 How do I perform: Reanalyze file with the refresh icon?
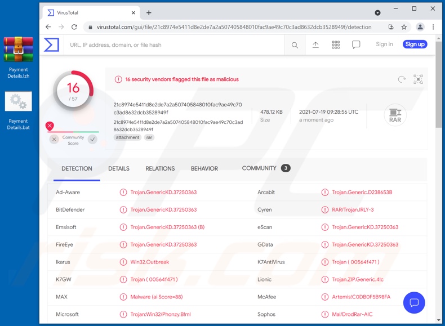402,79
